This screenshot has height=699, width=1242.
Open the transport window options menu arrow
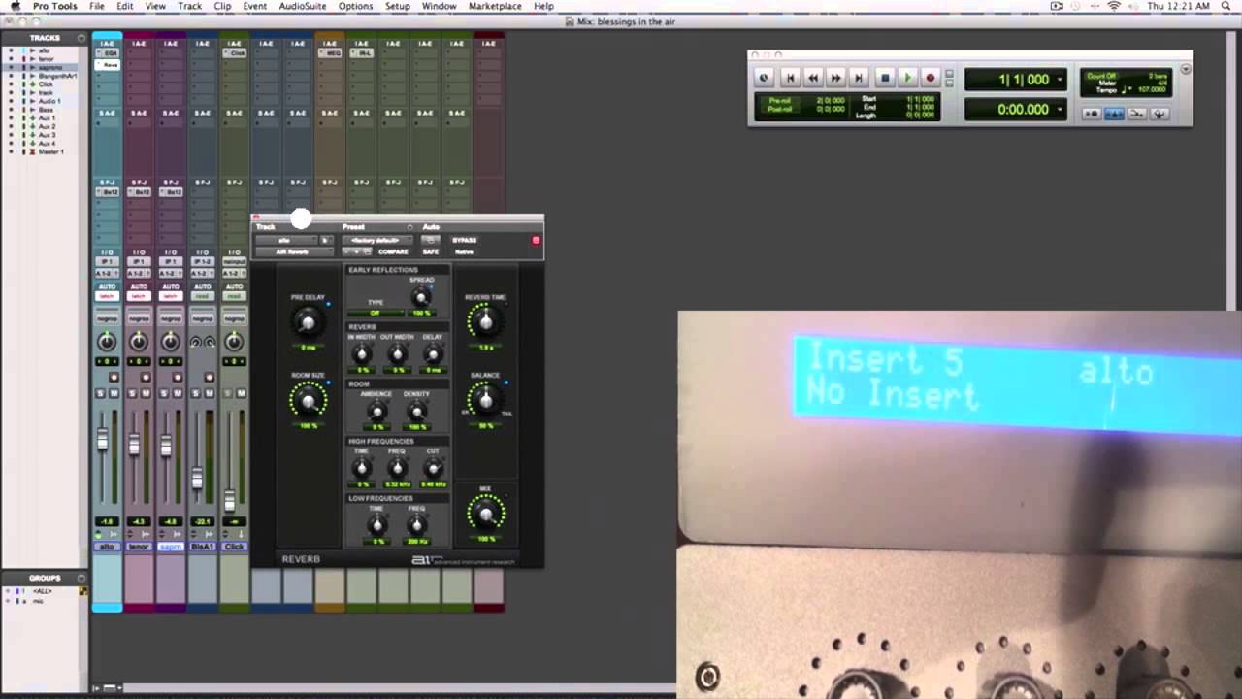1186,69
